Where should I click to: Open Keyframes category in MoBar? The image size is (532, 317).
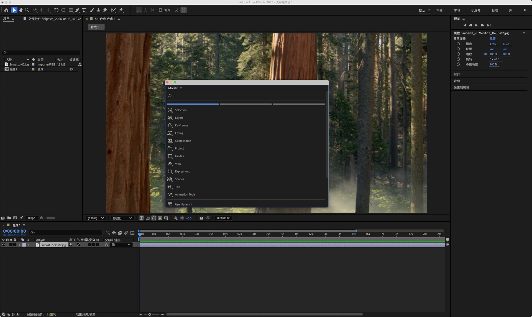pyautogui.click(x=181, y=125)
